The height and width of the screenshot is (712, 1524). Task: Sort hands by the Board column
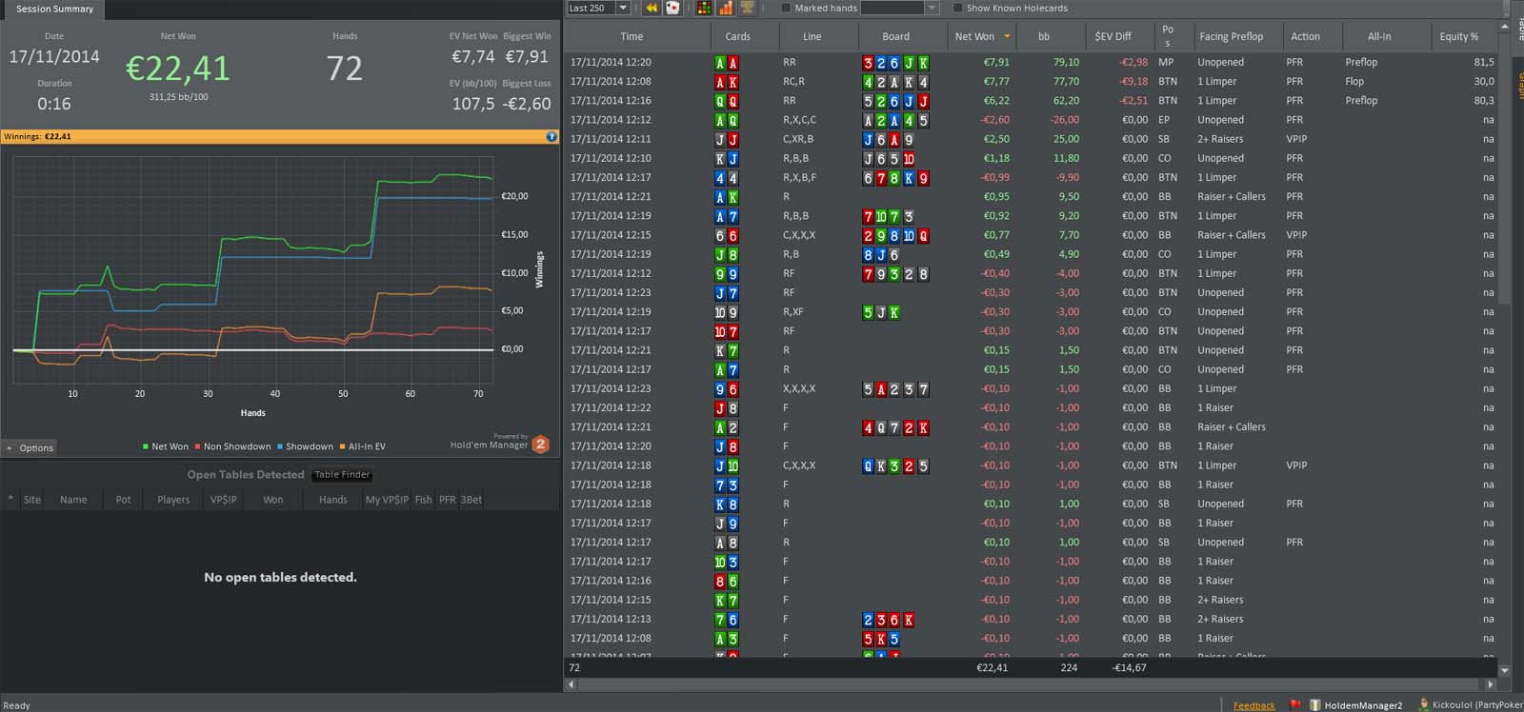tap(895, 36)
